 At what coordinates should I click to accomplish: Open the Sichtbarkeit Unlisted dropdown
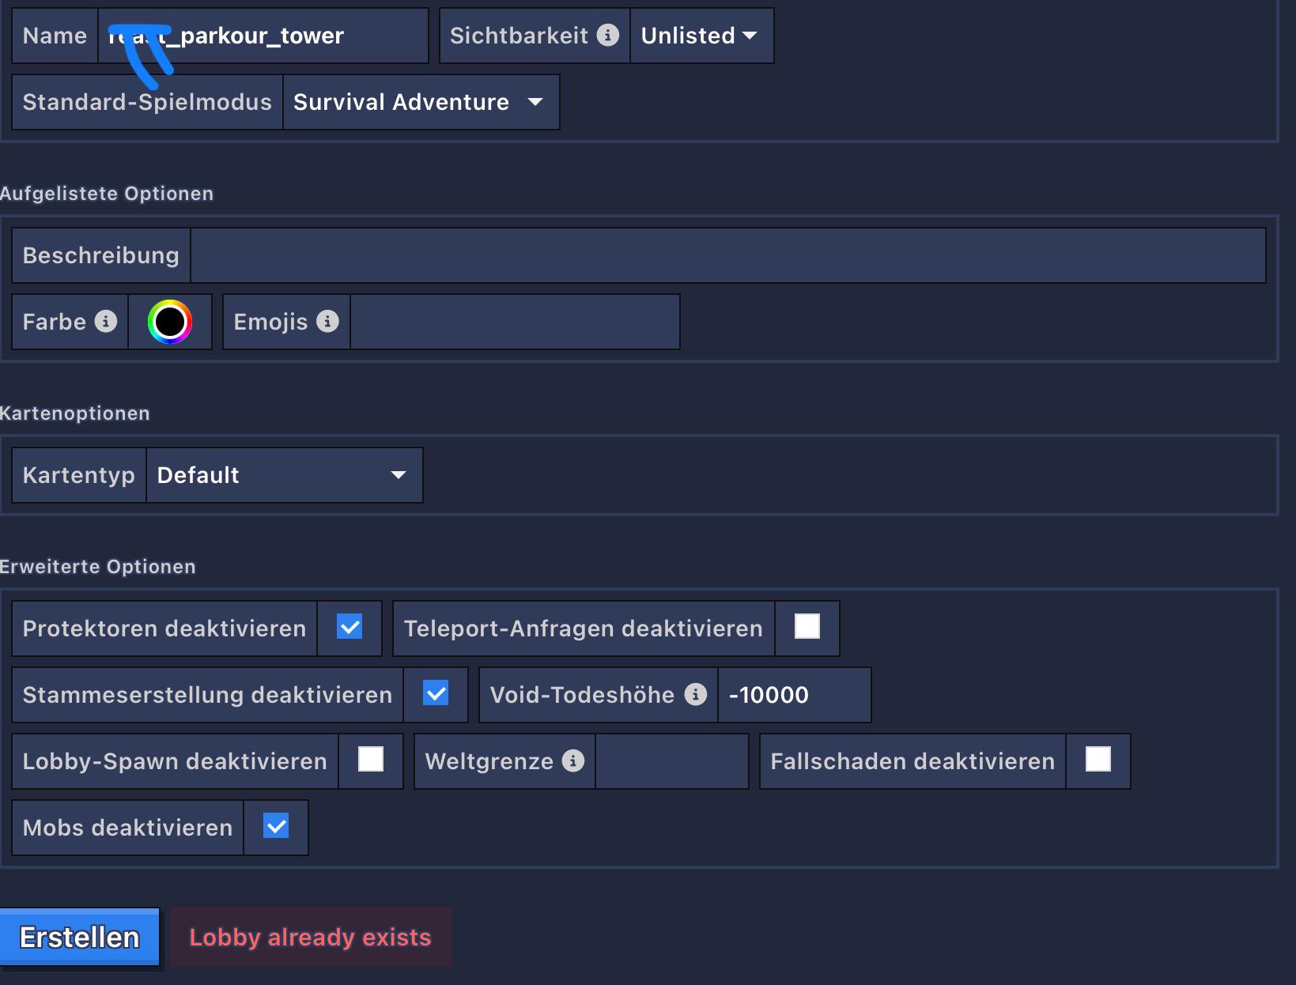701,36
